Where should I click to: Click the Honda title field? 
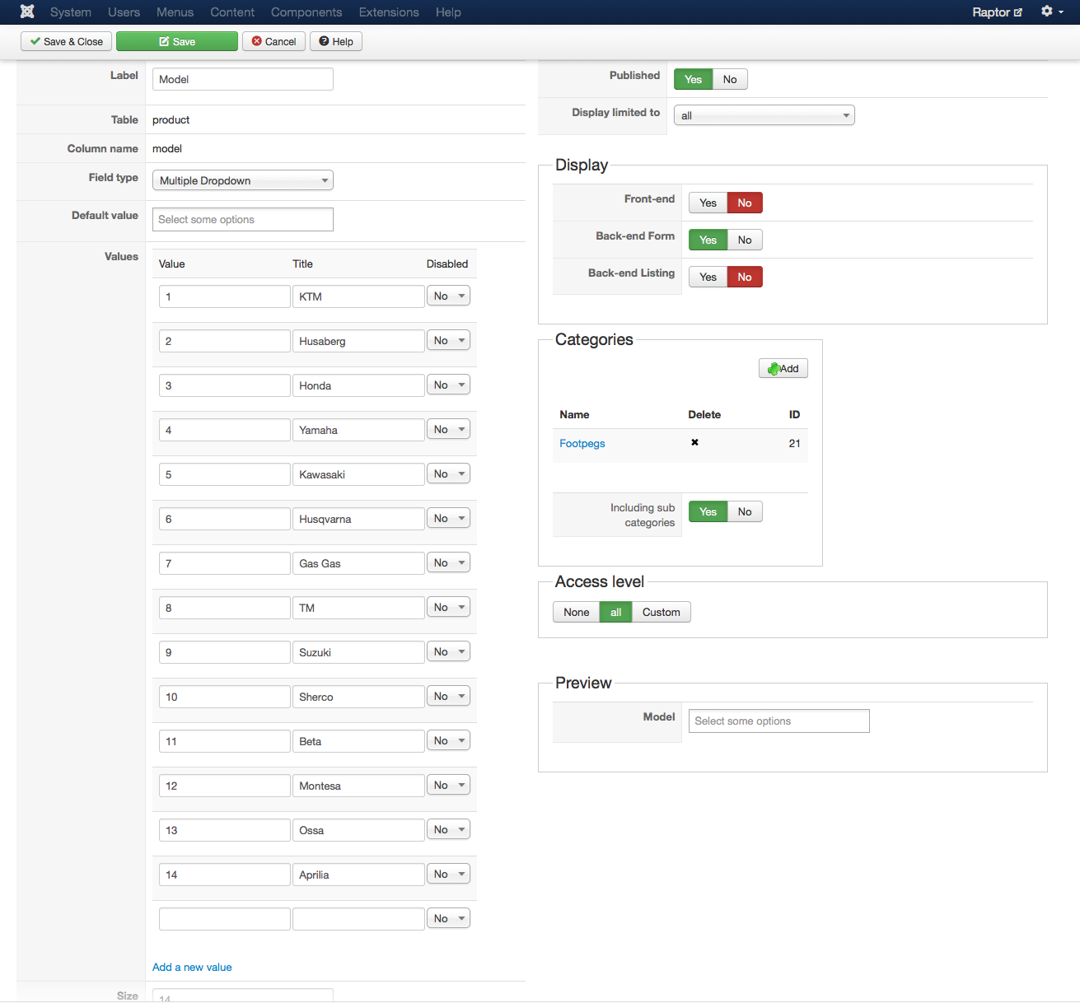click(x=358, y=385)
